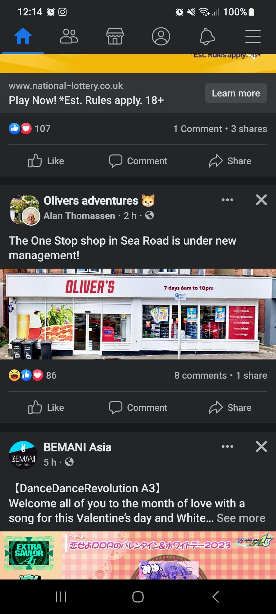Screen dimensions: 276x614
Task: View reactions on the lottery ad
Action: (x=29, y=129)
